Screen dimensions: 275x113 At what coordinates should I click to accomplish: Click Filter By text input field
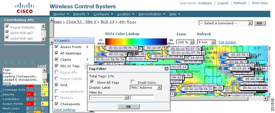pos(142,97)
